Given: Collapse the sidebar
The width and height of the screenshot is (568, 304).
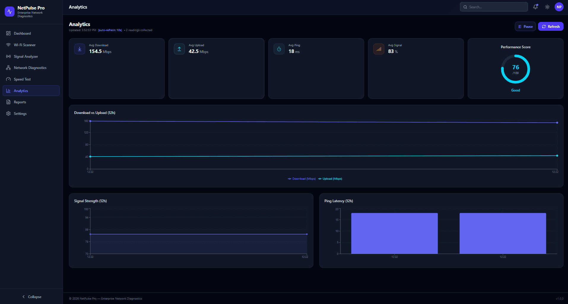Looking at the screenshot, I should pos(31,297).
